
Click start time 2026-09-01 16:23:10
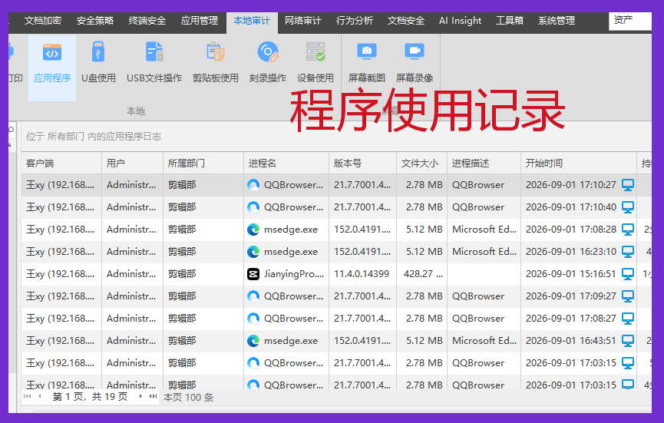[x=571, y=252]
